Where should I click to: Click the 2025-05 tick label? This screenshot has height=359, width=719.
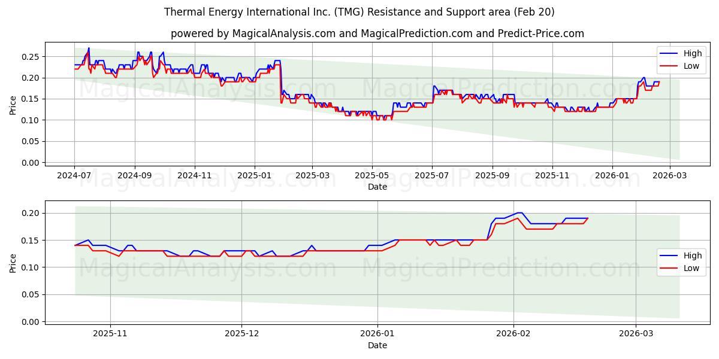coord(372,176)
